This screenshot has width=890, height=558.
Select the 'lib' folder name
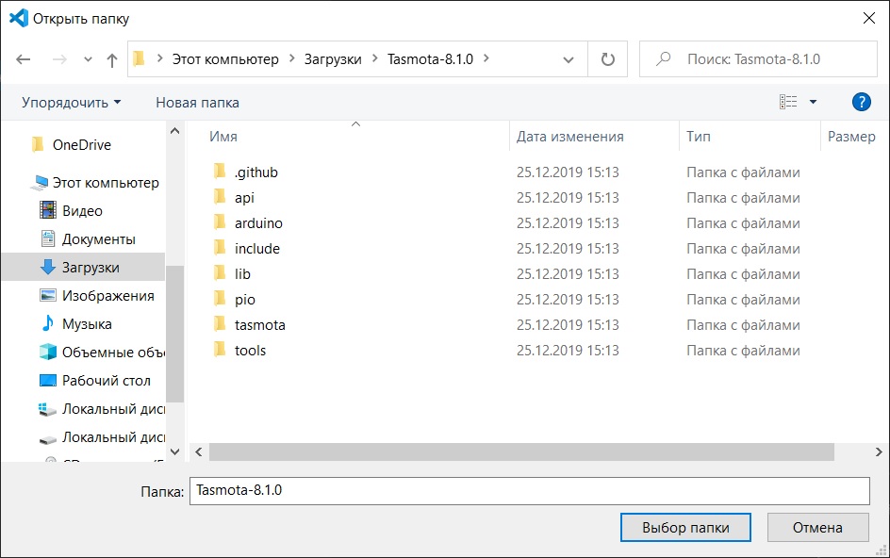242,274
